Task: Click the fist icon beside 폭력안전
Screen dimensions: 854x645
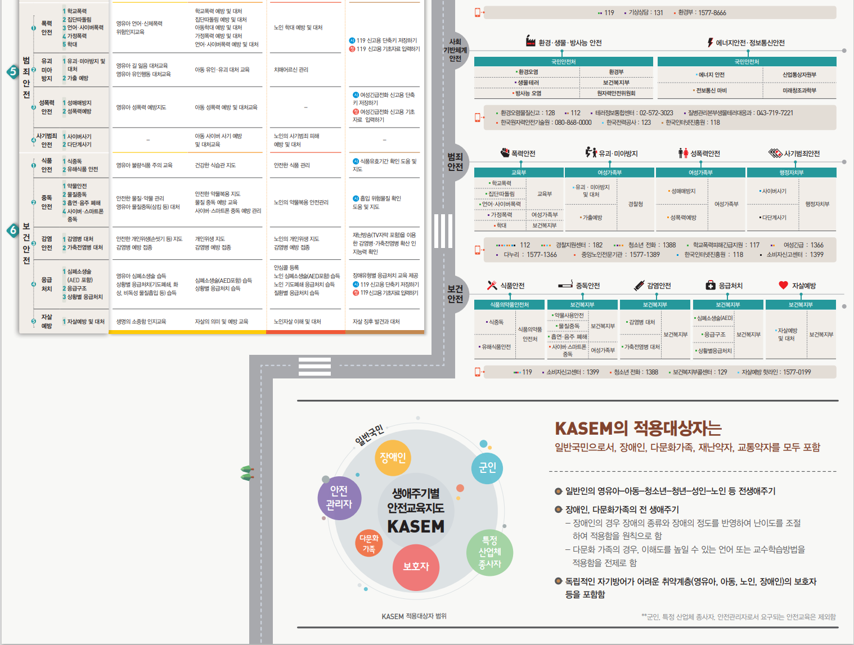Action: click(505, 152)
